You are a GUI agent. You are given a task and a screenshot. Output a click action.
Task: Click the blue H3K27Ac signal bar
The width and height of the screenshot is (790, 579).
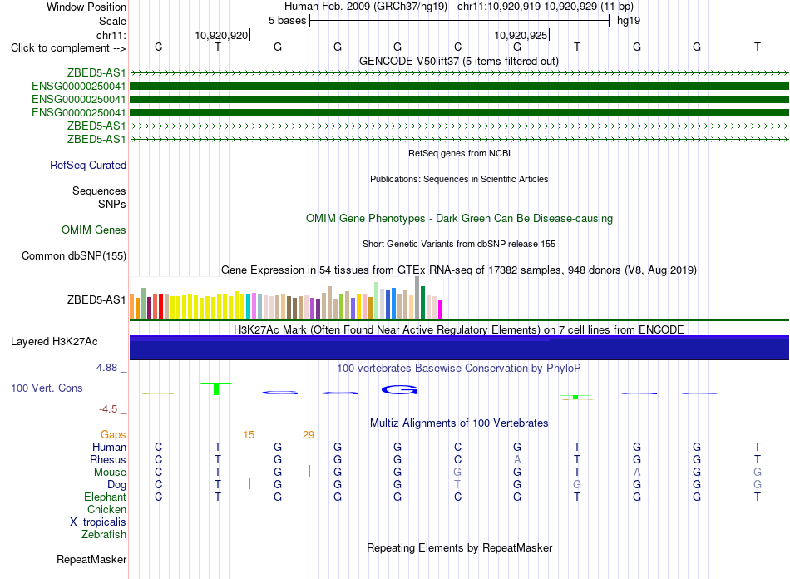click(x=459, y=347)
